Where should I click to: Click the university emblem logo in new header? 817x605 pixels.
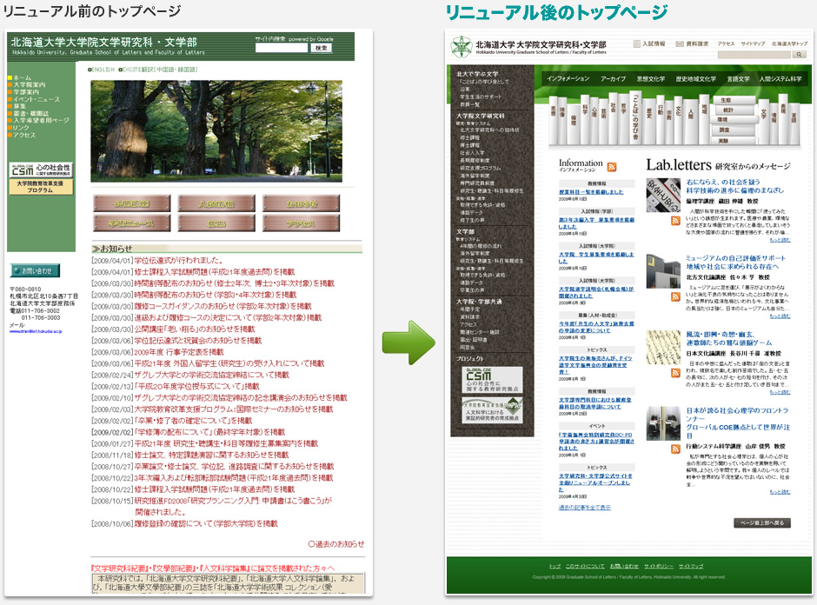point(462,45)
